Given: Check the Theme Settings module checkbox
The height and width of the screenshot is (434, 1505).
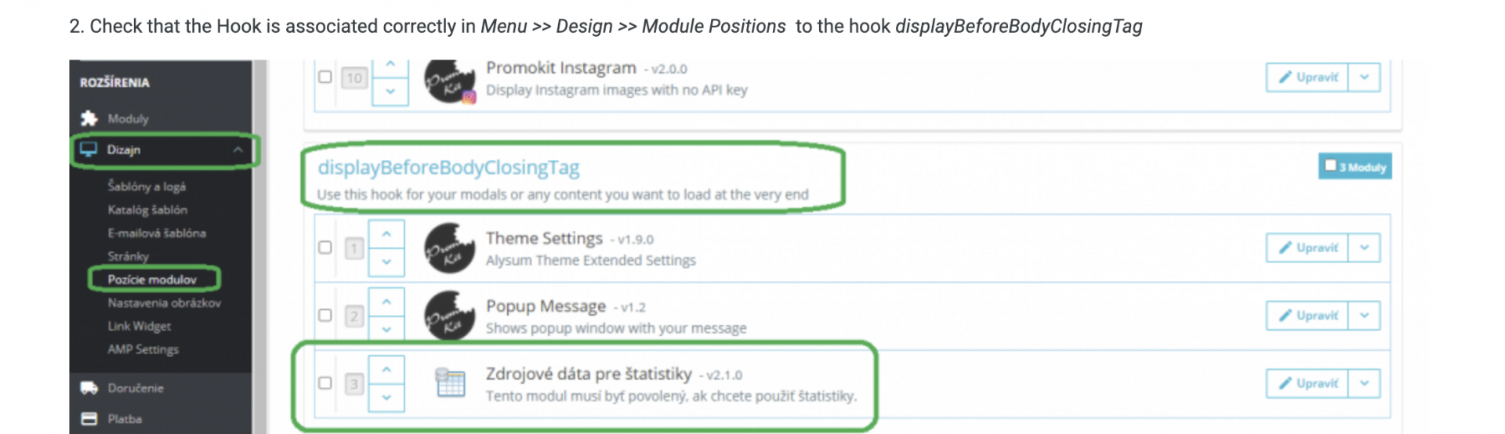Looking at the screenshot, I should [325, 248].
